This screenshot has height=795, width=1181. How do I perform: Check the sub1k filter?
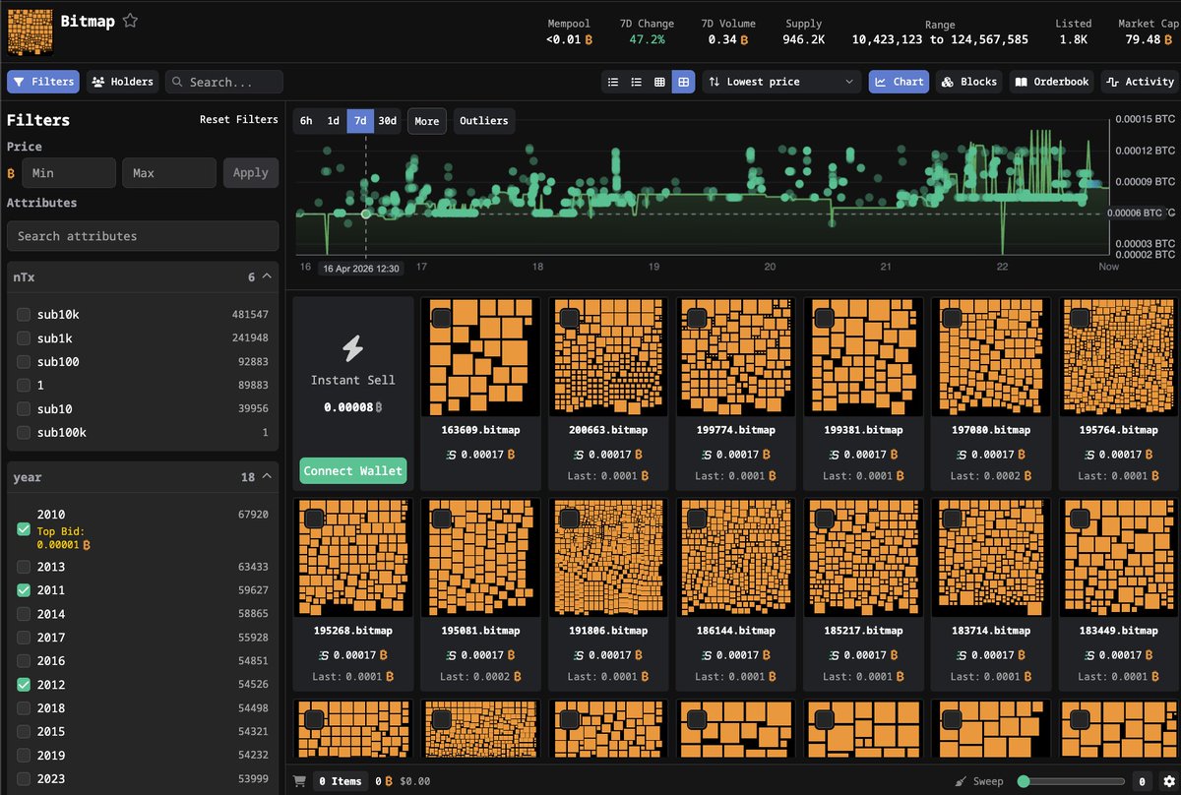coord(24,338)
